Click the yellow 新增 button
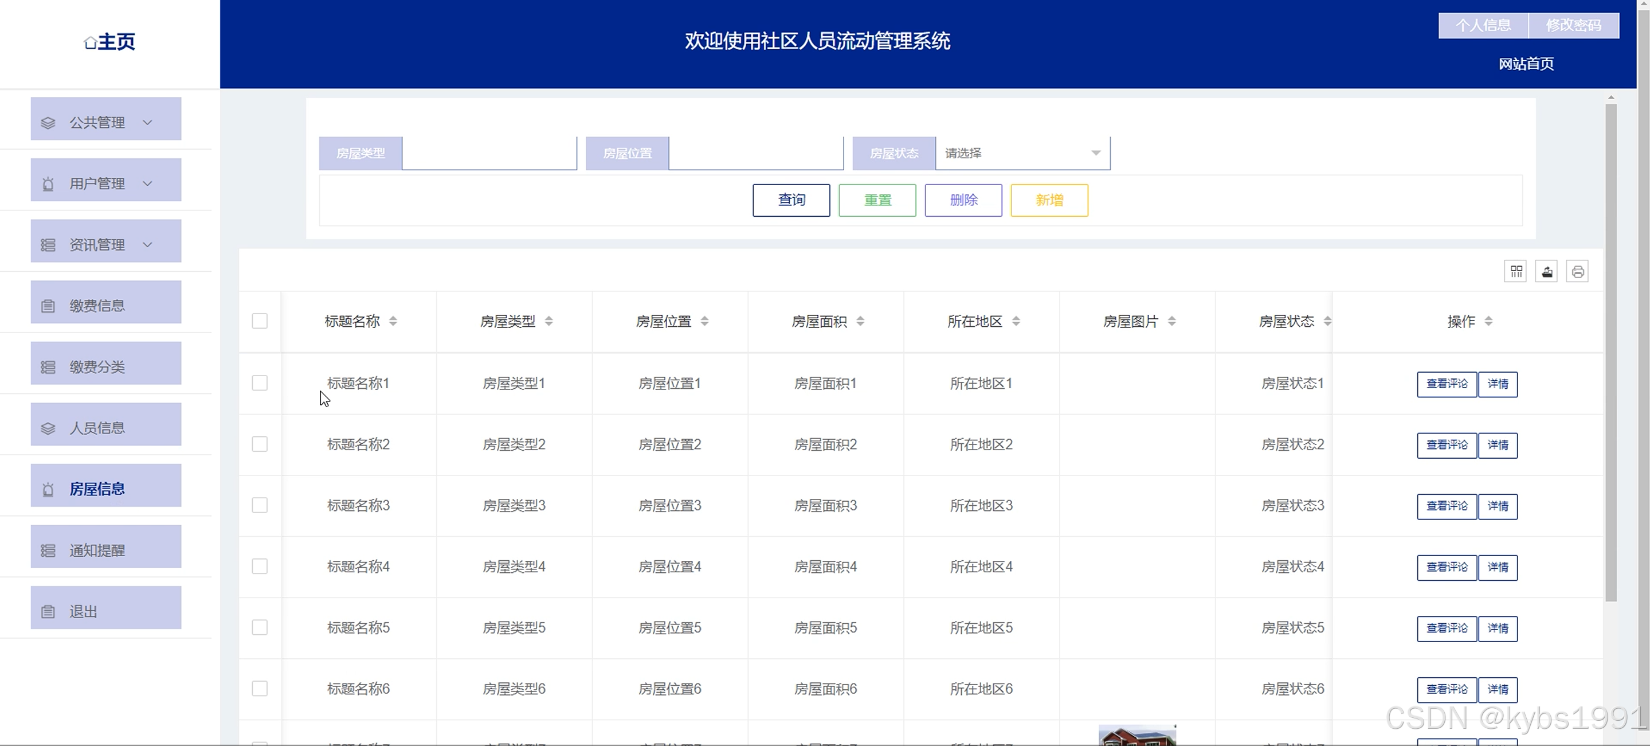The image size is (1650, 746). point(1049,200)
